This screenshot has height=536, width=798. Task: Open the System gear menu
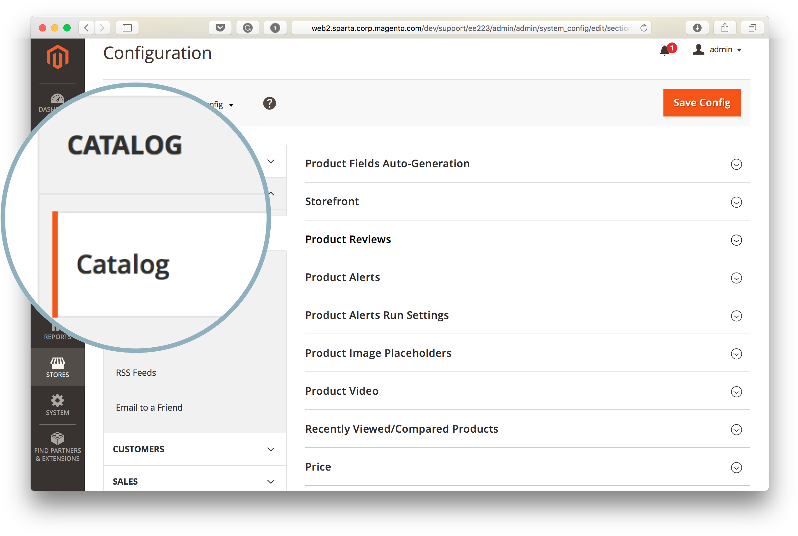[58, 405]
